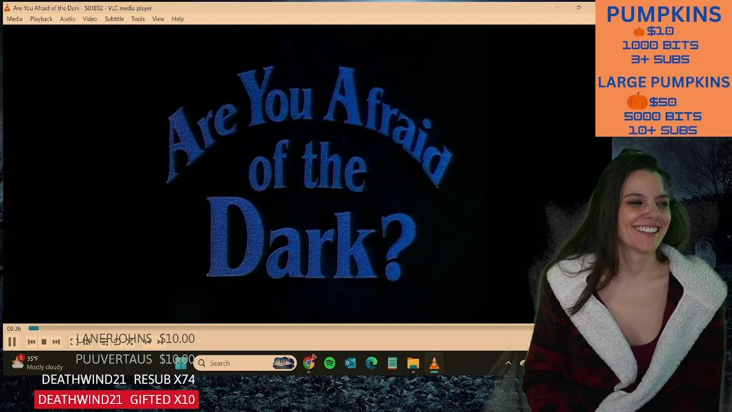
Task: Open the Playback menu
Action: pyautogui.click(x=41, y=19)
